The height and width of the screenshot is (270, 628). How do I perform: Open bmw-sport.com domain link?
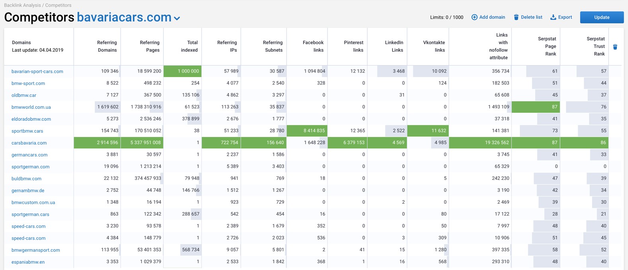click(x=28, y=83)
